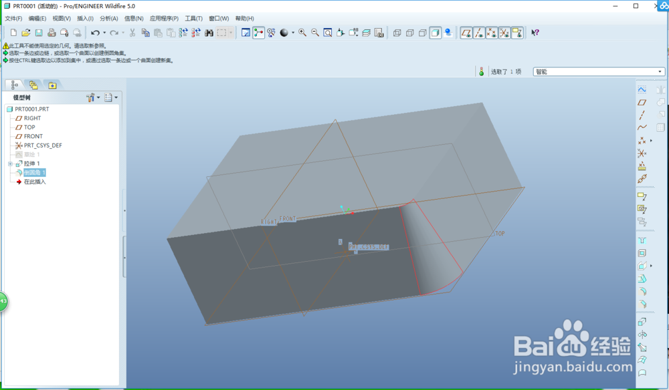Open the 视图(V) menu
The width and height of the screenshot is (669, 390).
[x=62, y=18]
